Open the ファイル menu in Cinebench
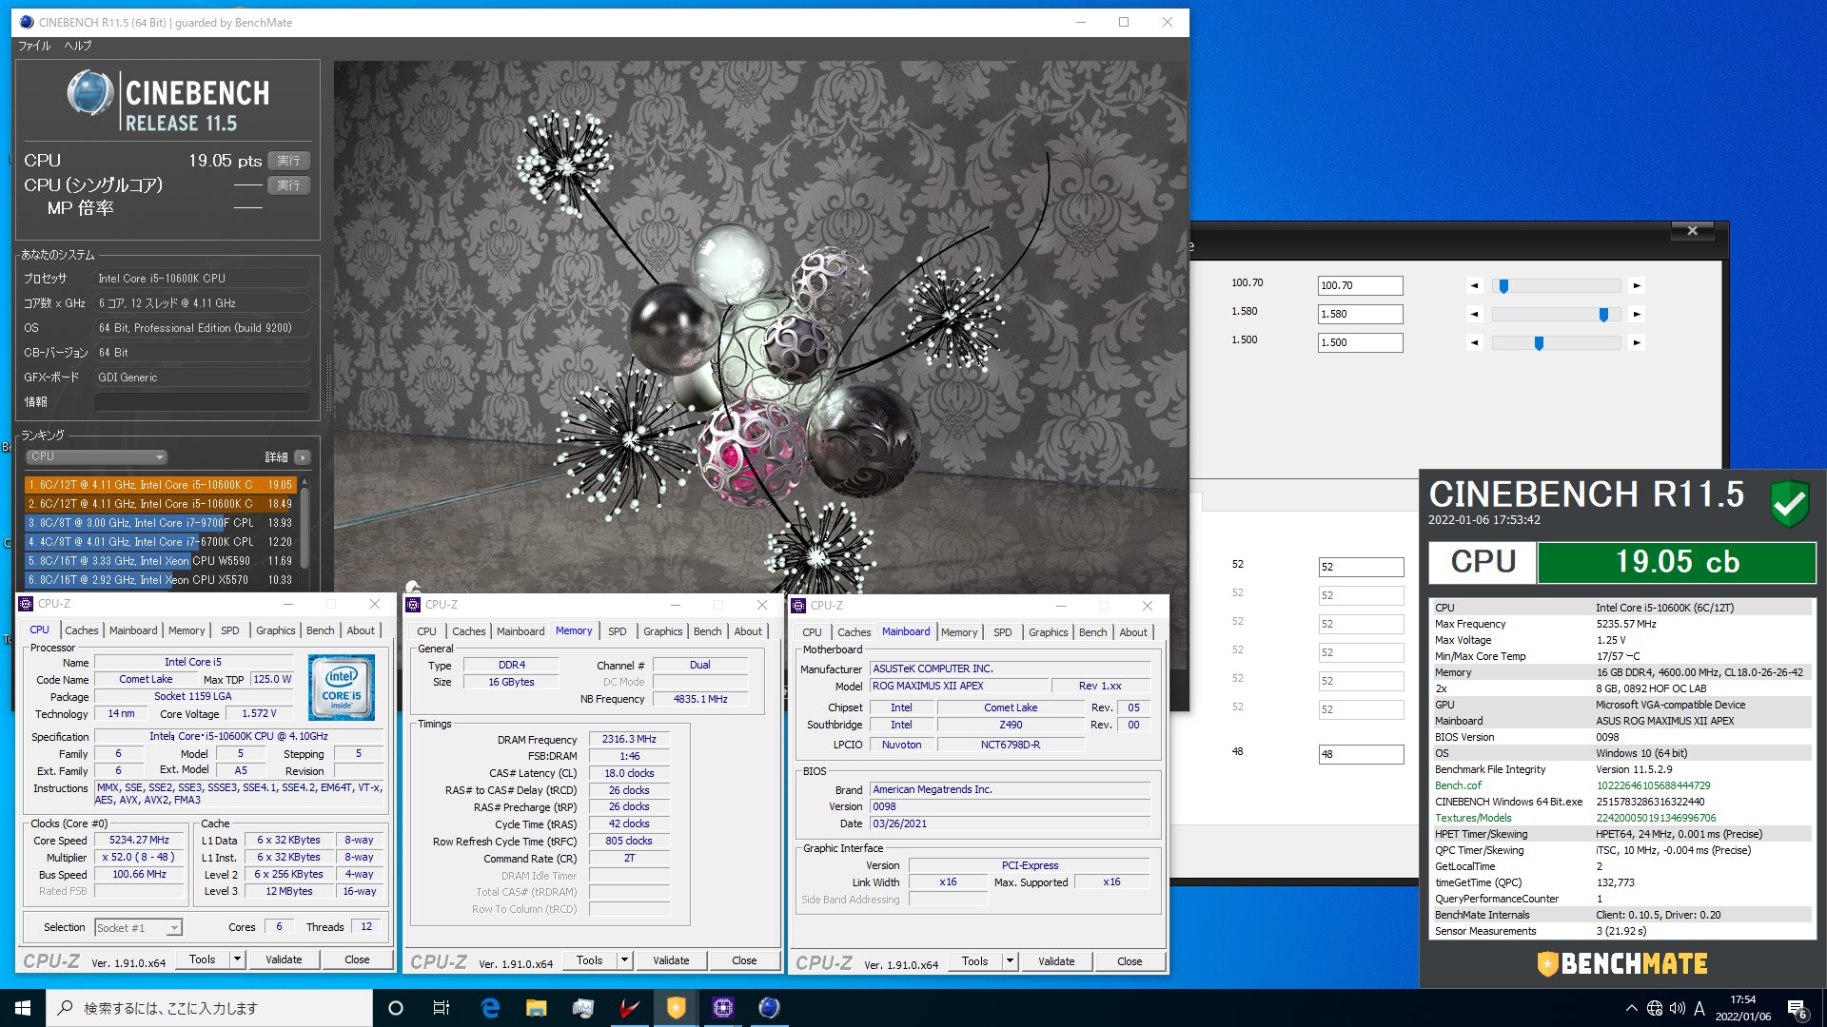This screenshot has width=1827, height=1027. coord(35,46)
